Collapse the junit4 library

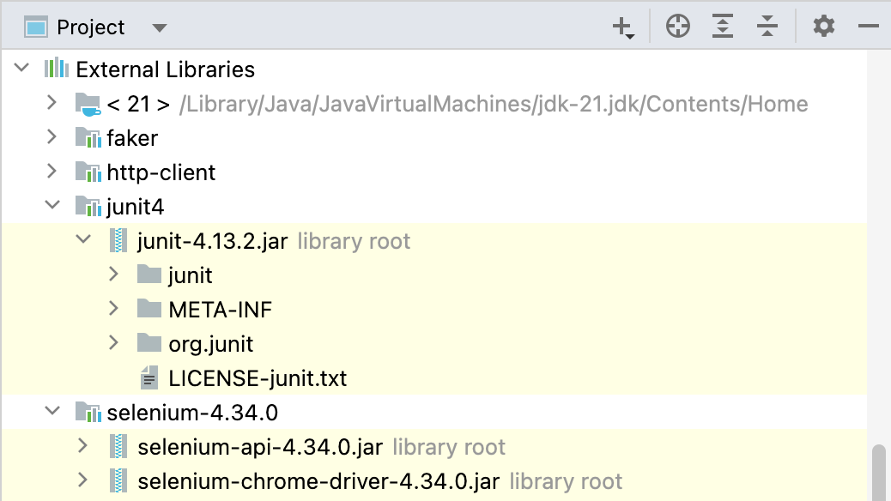[52, 205]
